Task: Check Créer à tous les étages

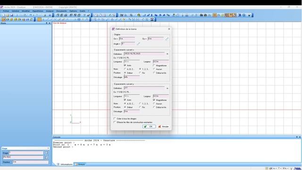Action: (x=115, y=119)
